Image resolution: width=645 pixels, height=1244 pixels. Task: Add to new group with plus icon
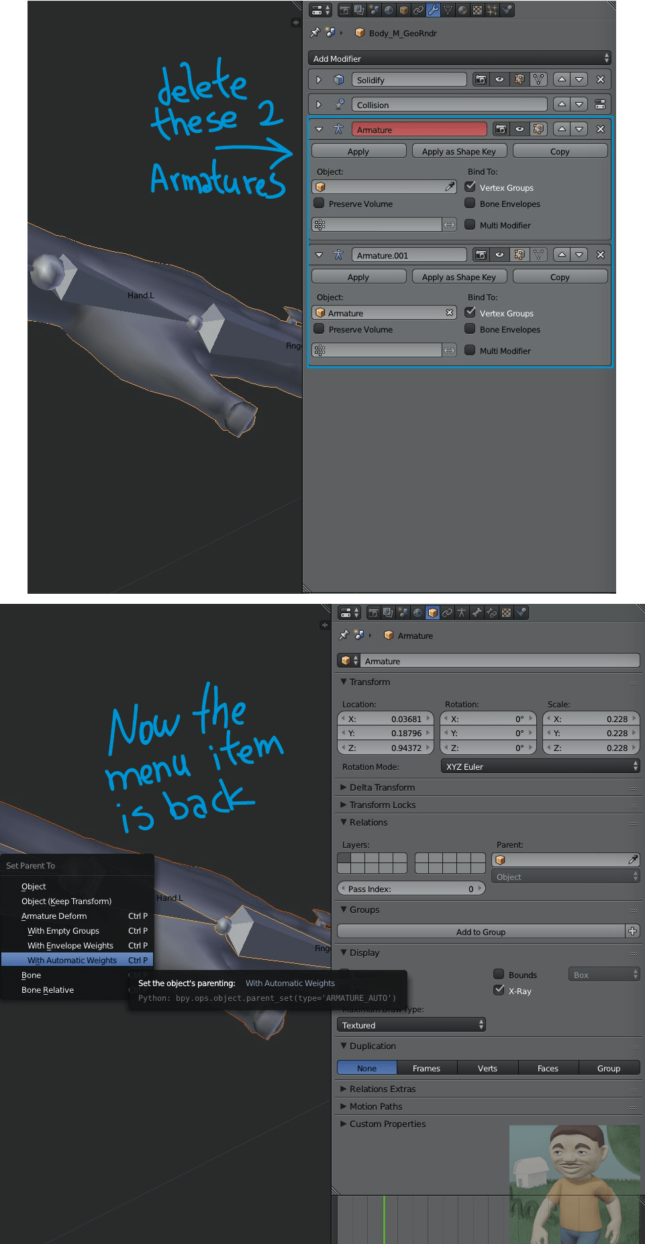tap(632, 931)
